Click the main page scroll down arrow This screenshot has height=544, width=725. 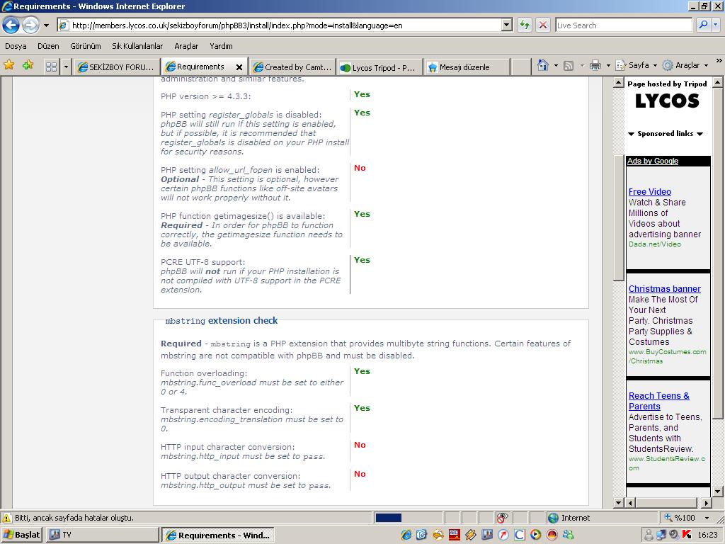pos(618,502)
